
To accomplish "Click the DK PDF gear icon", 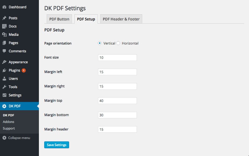I will tap(4, 106).
